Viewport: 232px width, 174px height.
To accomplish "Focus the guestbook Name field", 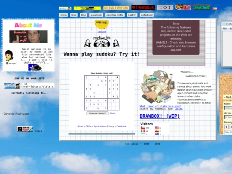I will pyautogui.click(x=228, y=108).
